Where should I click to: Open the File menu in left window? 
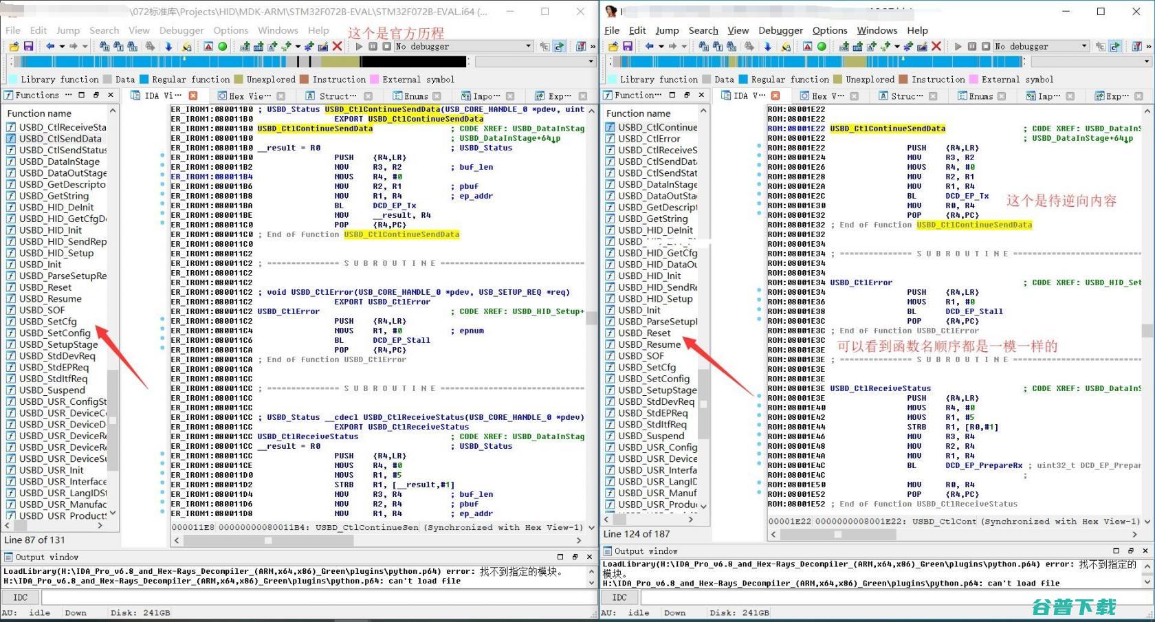pos(13,30)
